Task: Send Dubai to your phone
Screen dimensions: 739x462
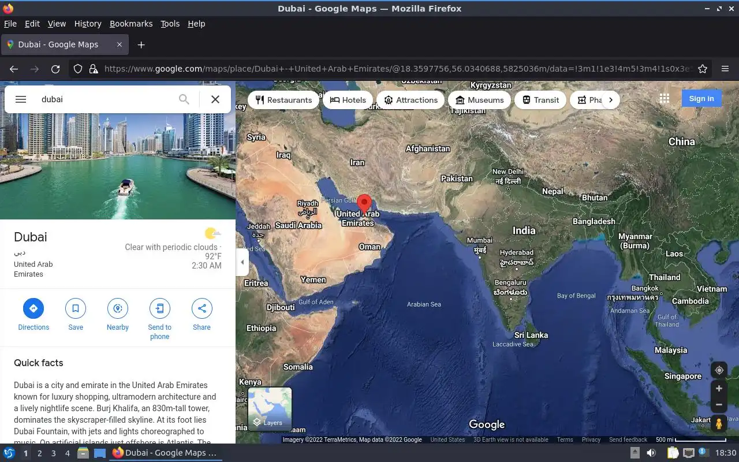Action: (160, 319)
